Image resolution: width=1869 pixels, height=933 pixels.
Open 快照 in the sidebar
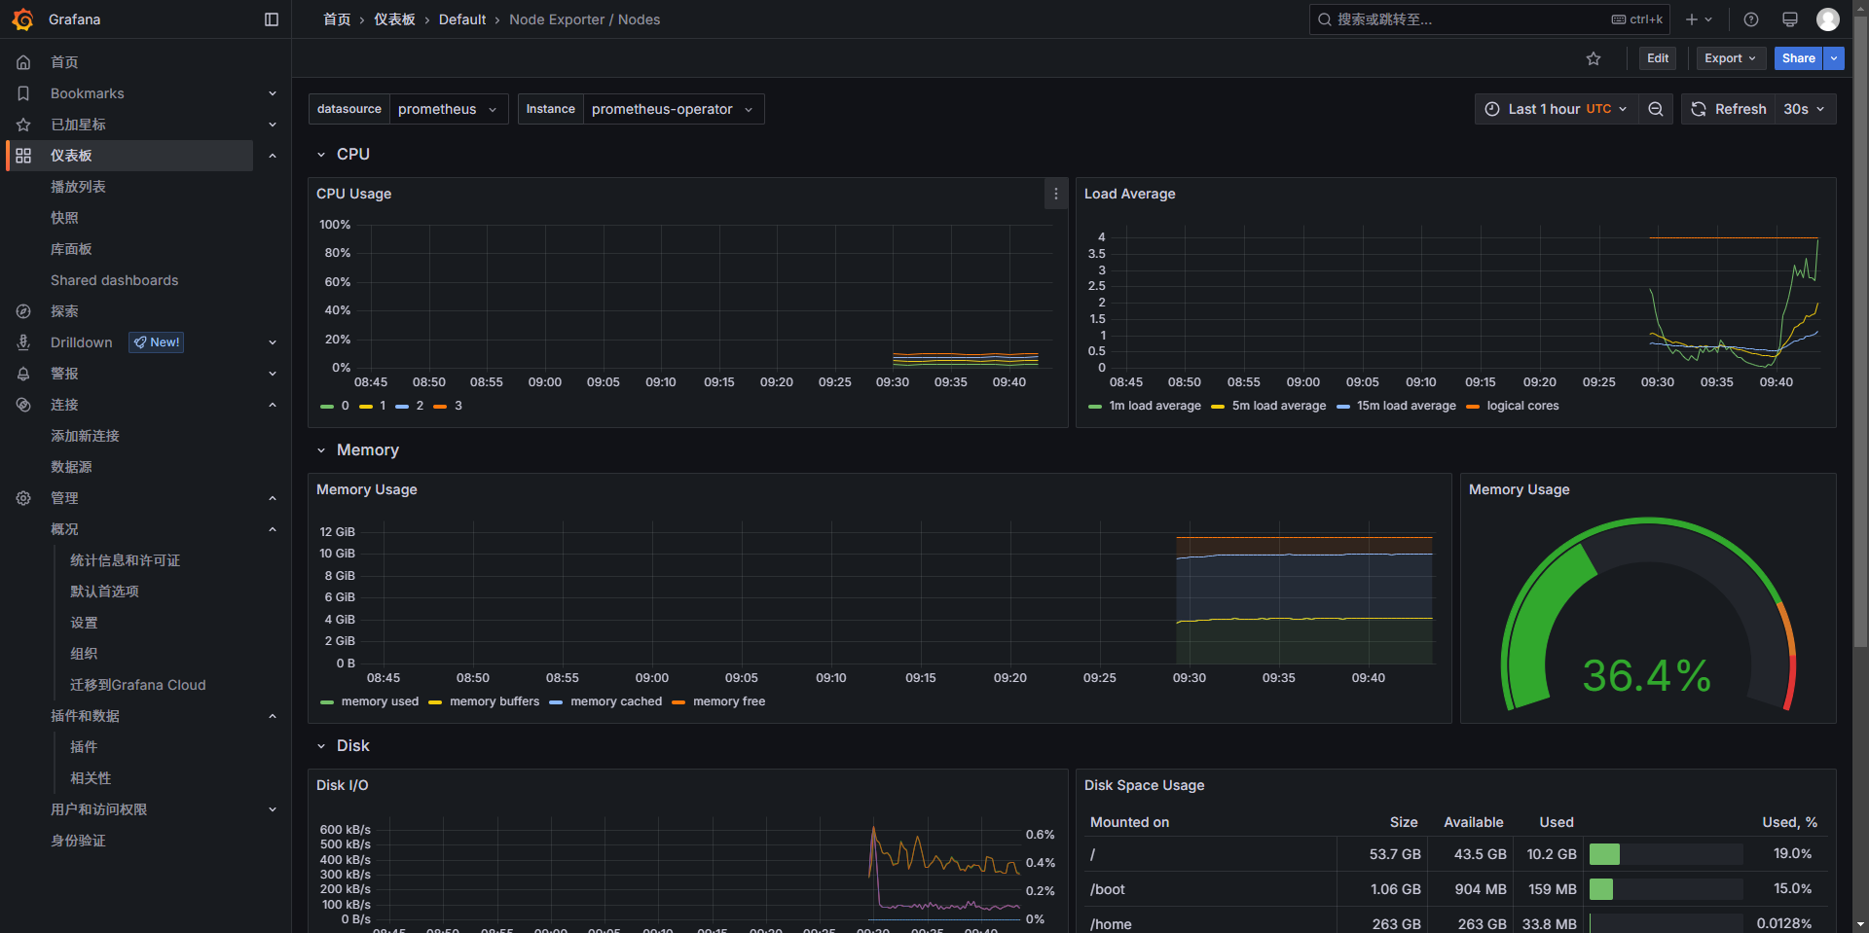64,218
